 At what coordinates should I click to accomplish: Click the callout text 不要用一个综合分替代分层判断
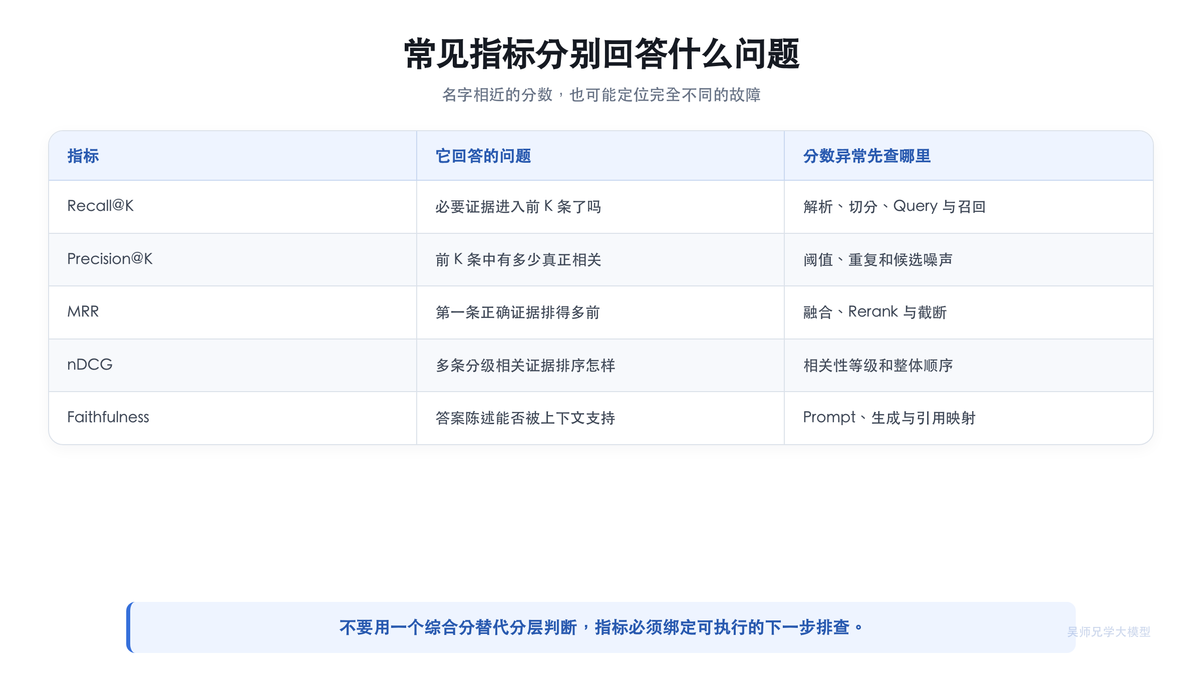tap(458, 627)
